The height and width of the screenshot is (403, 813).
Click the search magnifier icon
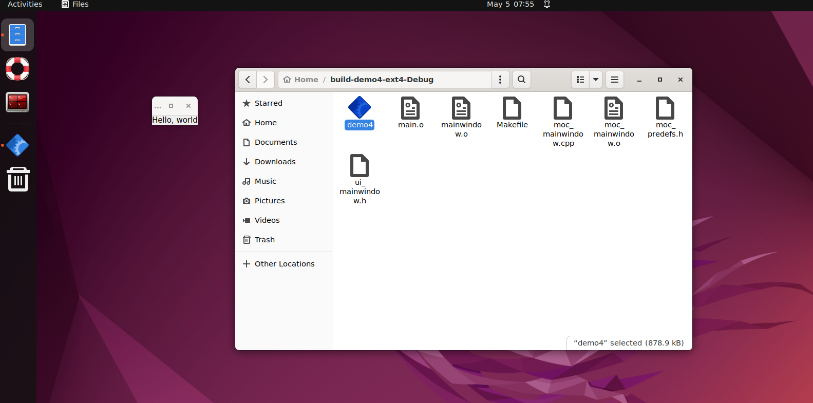pyautogui.click(x=521, y=80)
